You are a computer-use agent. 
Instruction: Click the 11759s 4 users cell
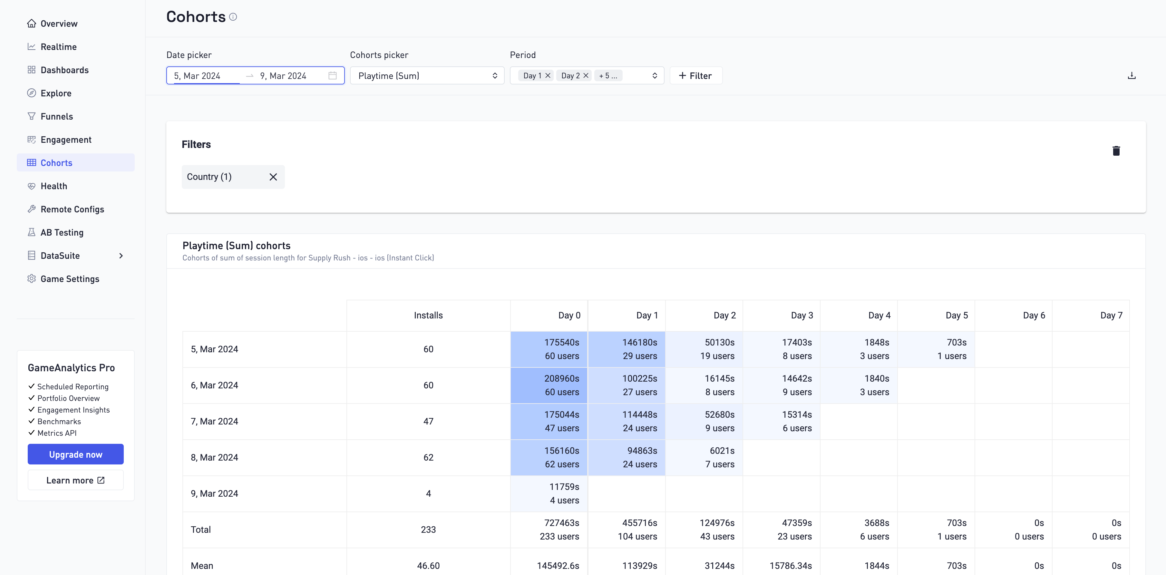click(x=549, y=493)
